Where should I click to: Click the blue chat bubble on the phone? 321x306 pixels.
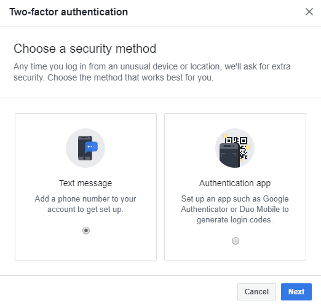click(x=92, y=147)
